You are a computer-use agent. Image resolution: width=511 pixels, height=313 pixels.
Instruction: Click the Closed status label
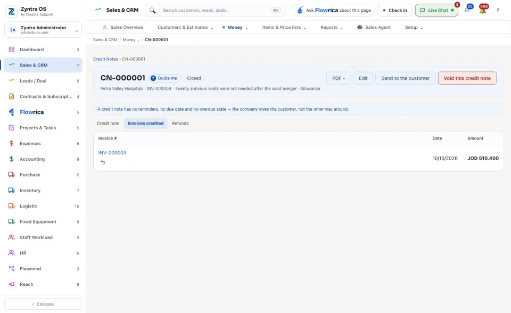pos(194,78)
